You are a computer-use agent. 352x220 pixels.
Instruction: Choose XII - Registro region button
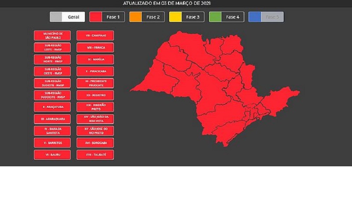(x=95, y=95)
